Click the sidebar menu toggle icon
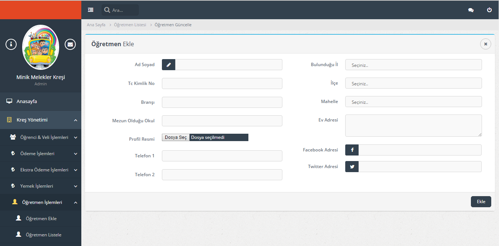The image size is (499, 246). [x=91, y=10]
